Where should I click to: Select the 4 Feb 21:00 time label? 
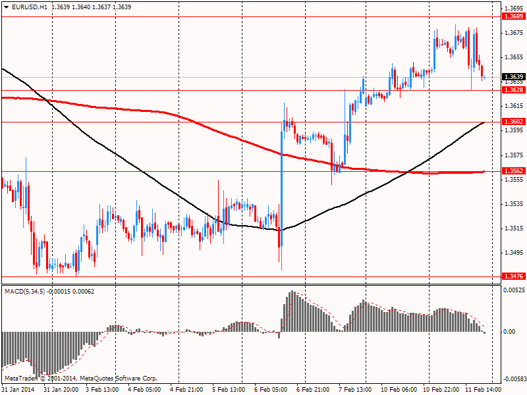(x=186, y=389)
